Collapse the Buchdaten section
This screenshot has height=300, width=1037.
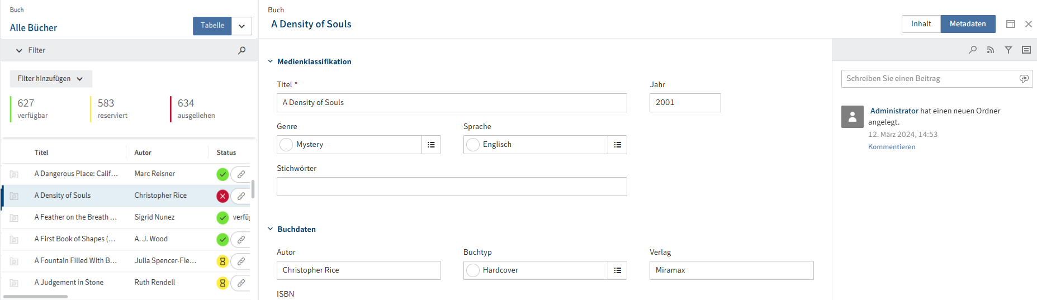point(271,229)
